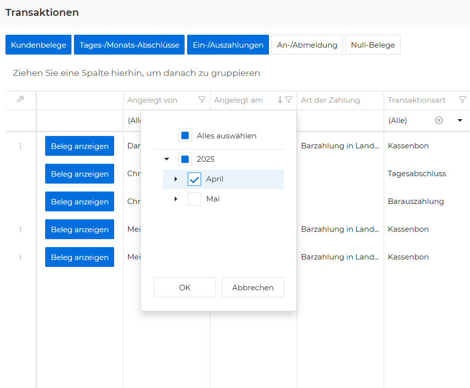Click Beleg anzeigen for the first row

80,146
